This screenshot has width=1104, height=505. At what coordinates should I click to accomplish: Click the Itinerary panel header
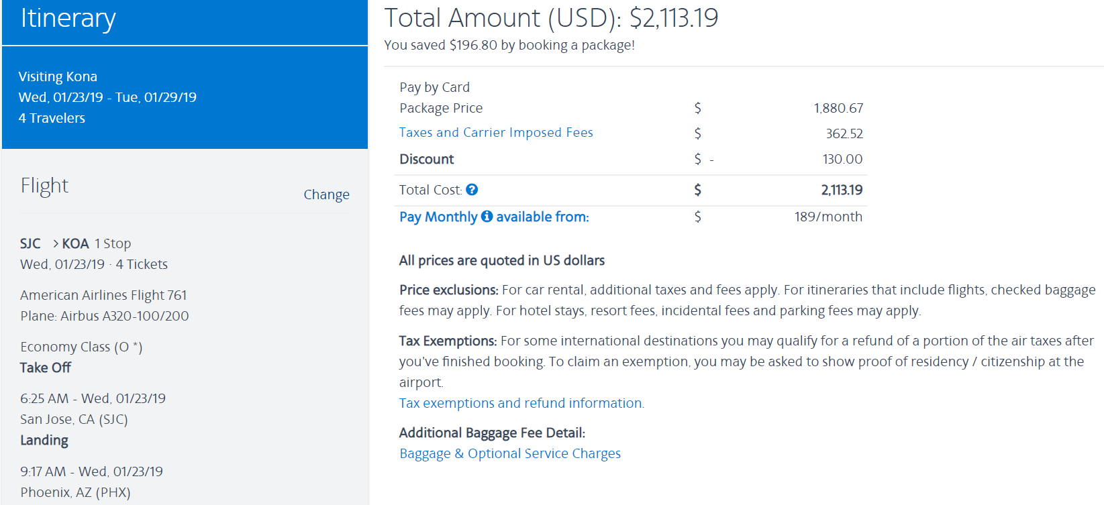68,19
